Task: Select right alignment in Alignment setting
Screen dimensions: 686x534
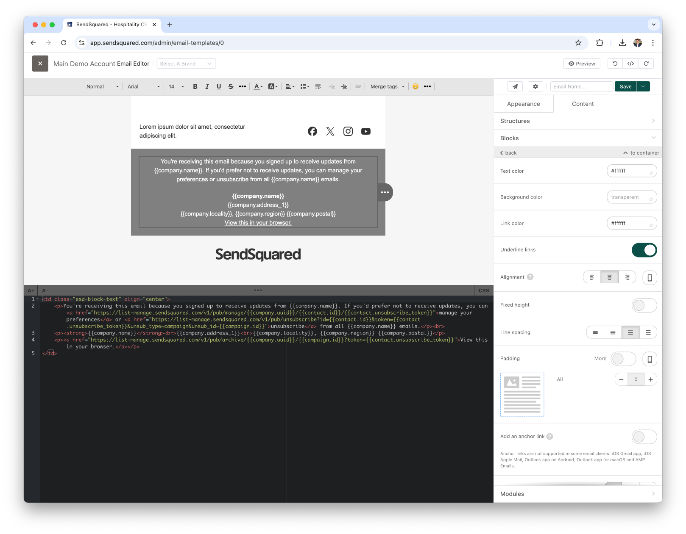Action: [x=627, y=277]
